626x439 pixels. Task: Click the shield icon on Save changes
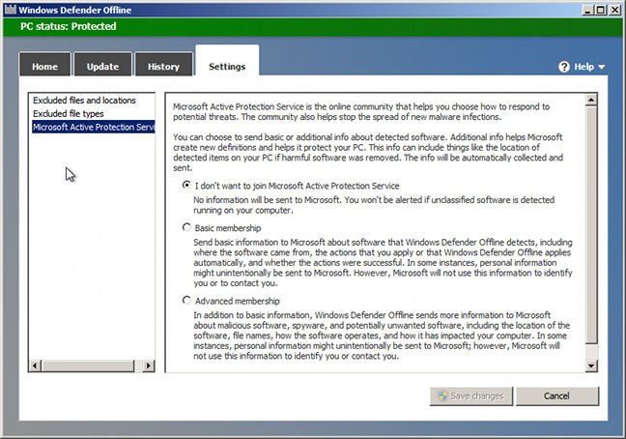click(x=442, y=395)
